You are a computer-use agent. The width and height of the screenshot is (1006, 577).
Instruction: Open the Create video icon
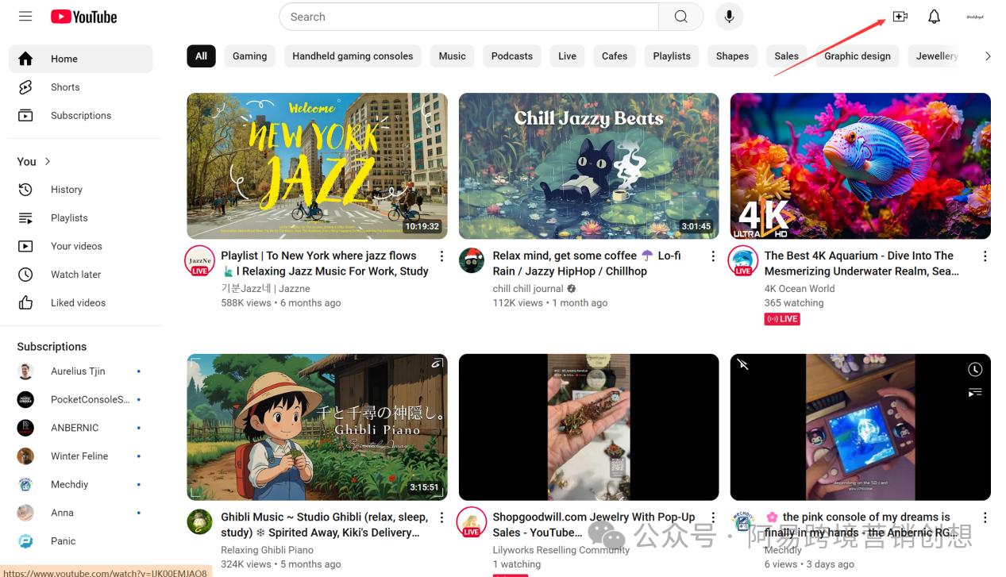[900, 17]
